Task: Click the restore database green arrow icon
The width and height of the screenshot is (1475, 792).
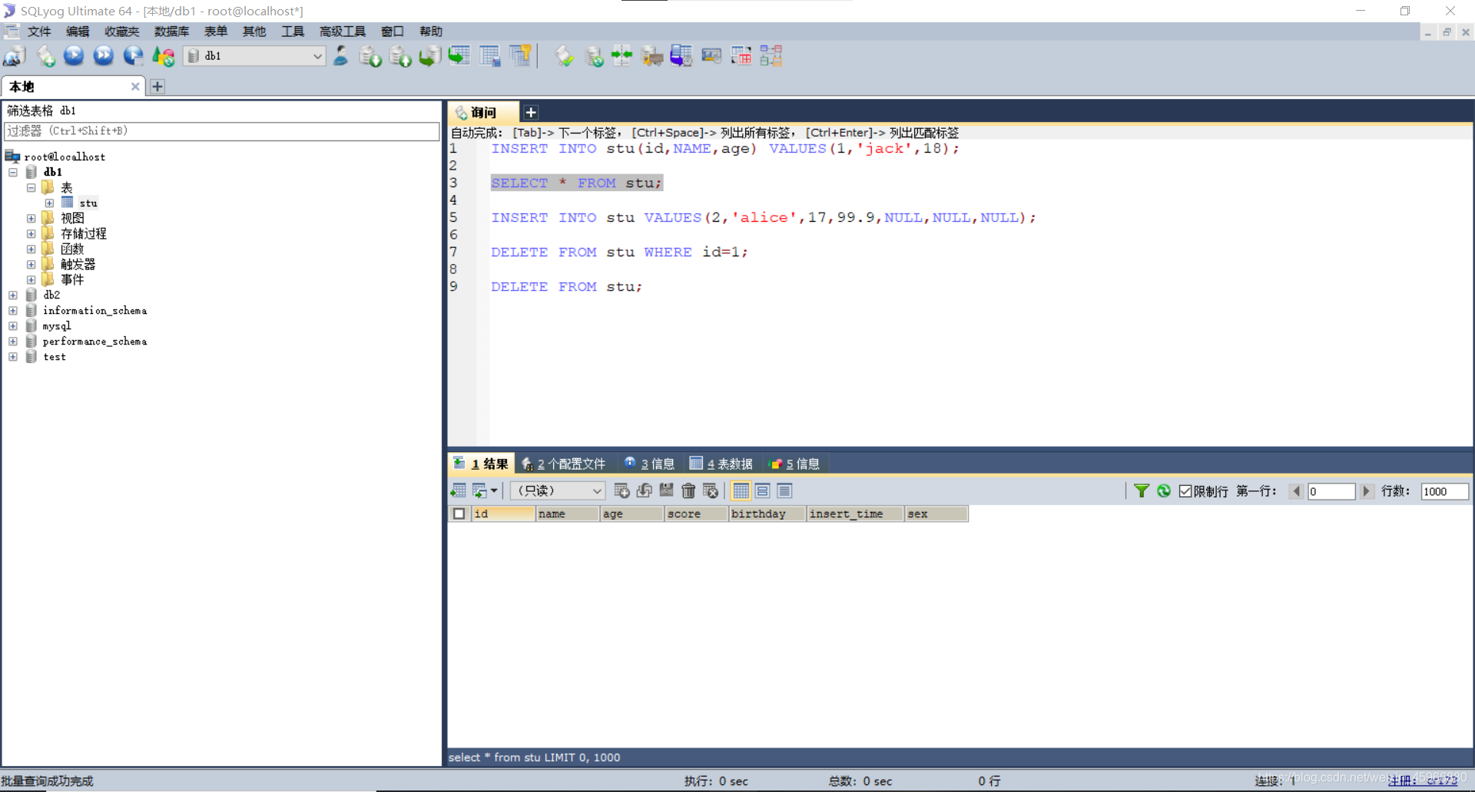Action: 429,56
